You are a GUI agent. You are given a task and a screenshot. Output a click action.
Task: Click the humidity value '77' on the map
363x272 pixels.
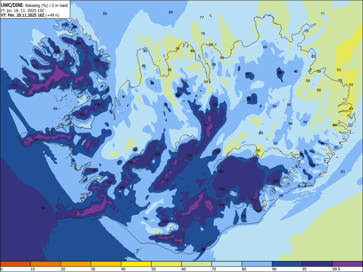[x=202, y=17]
